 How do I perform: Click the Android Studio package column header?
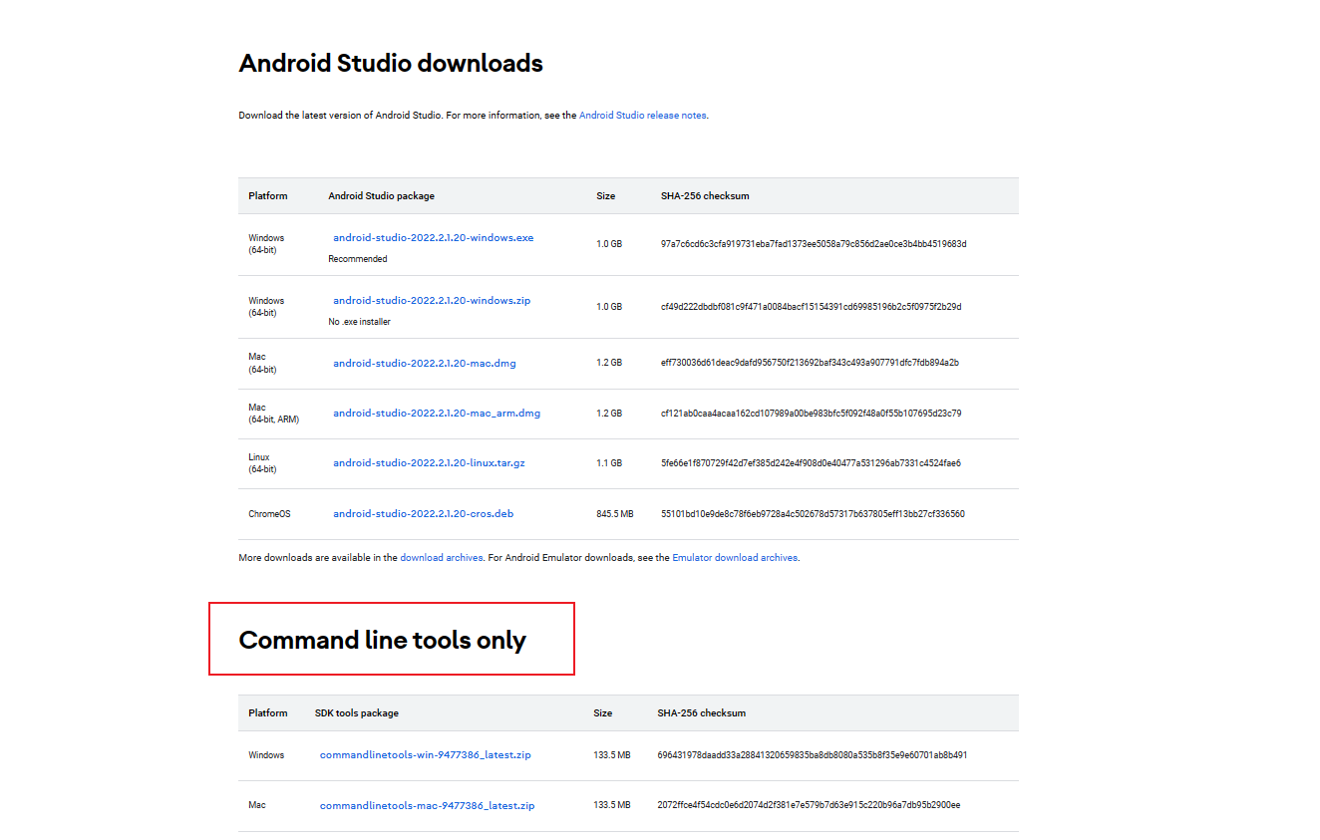(x=381, y=196)
